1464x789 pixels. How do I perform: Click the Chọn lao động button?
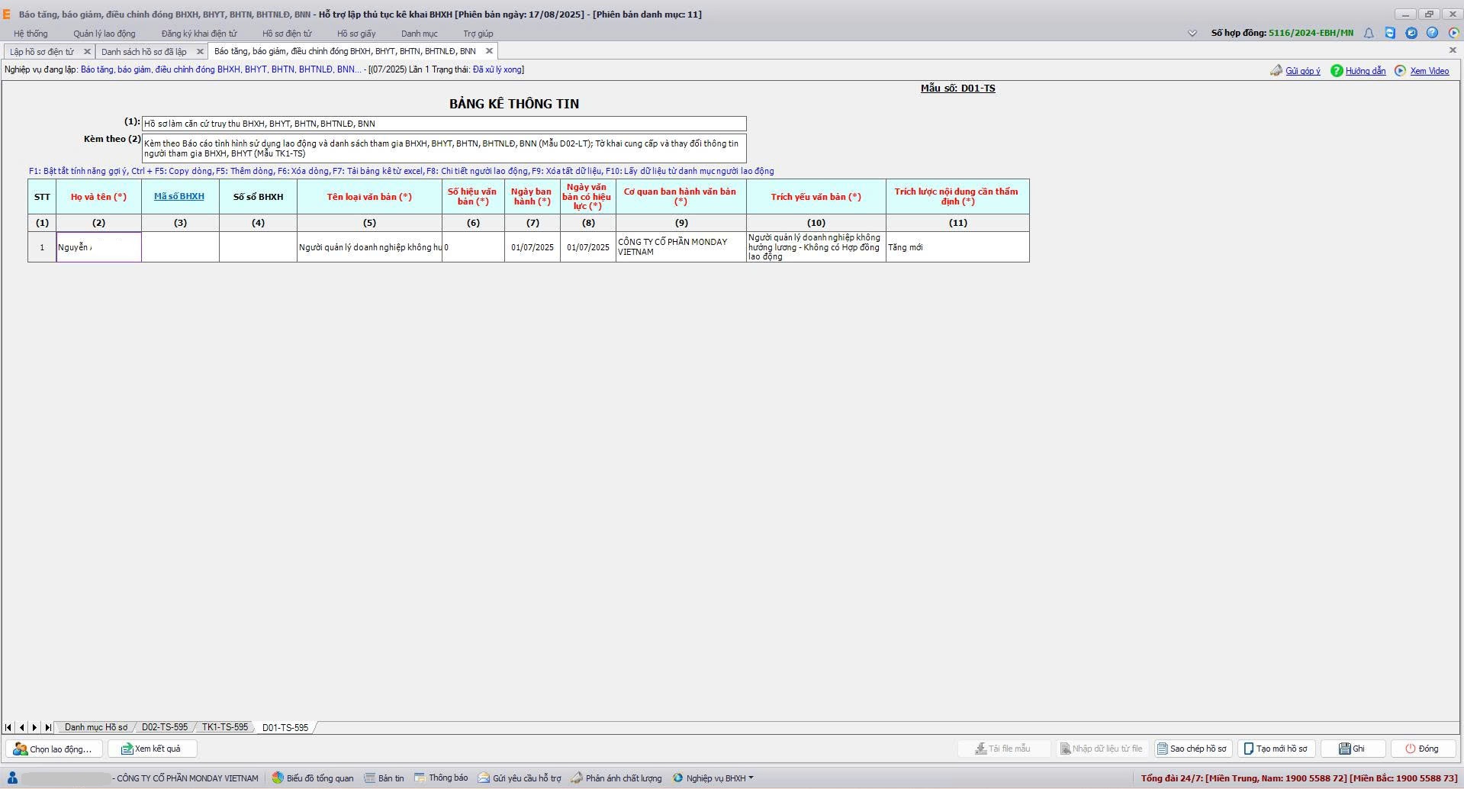[53, 749]
